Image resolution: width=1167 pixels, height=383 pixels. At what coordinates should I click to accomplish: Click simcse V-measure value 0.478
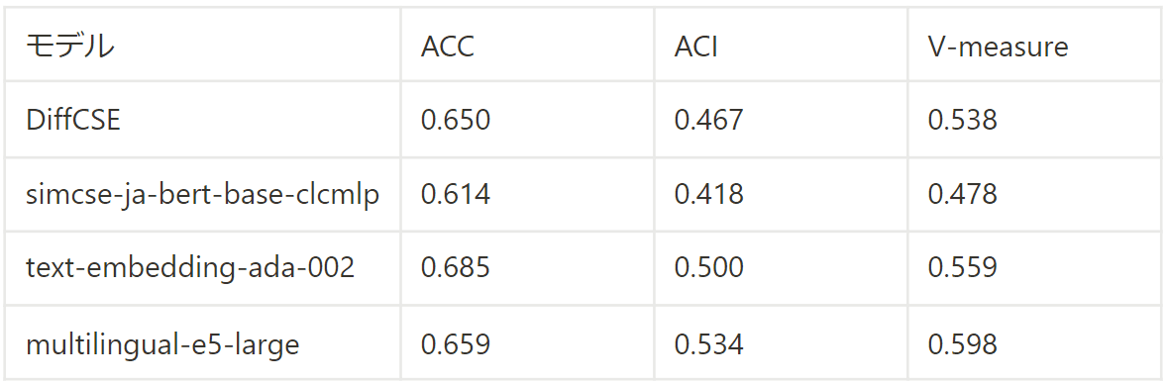coord(962,194)
